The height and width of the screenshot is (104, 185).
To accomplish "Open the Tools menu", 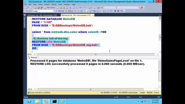I will pyautogui.click(x=60, y=5).
